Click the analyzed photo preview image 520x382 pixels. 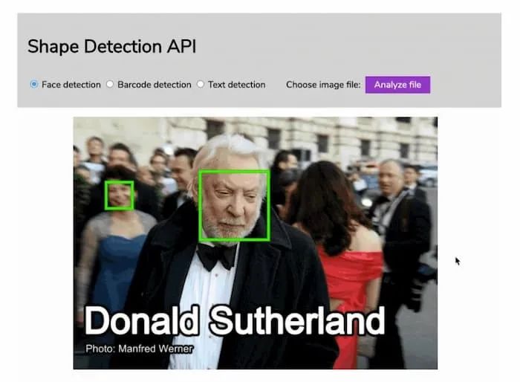click(x=256, y=243)
